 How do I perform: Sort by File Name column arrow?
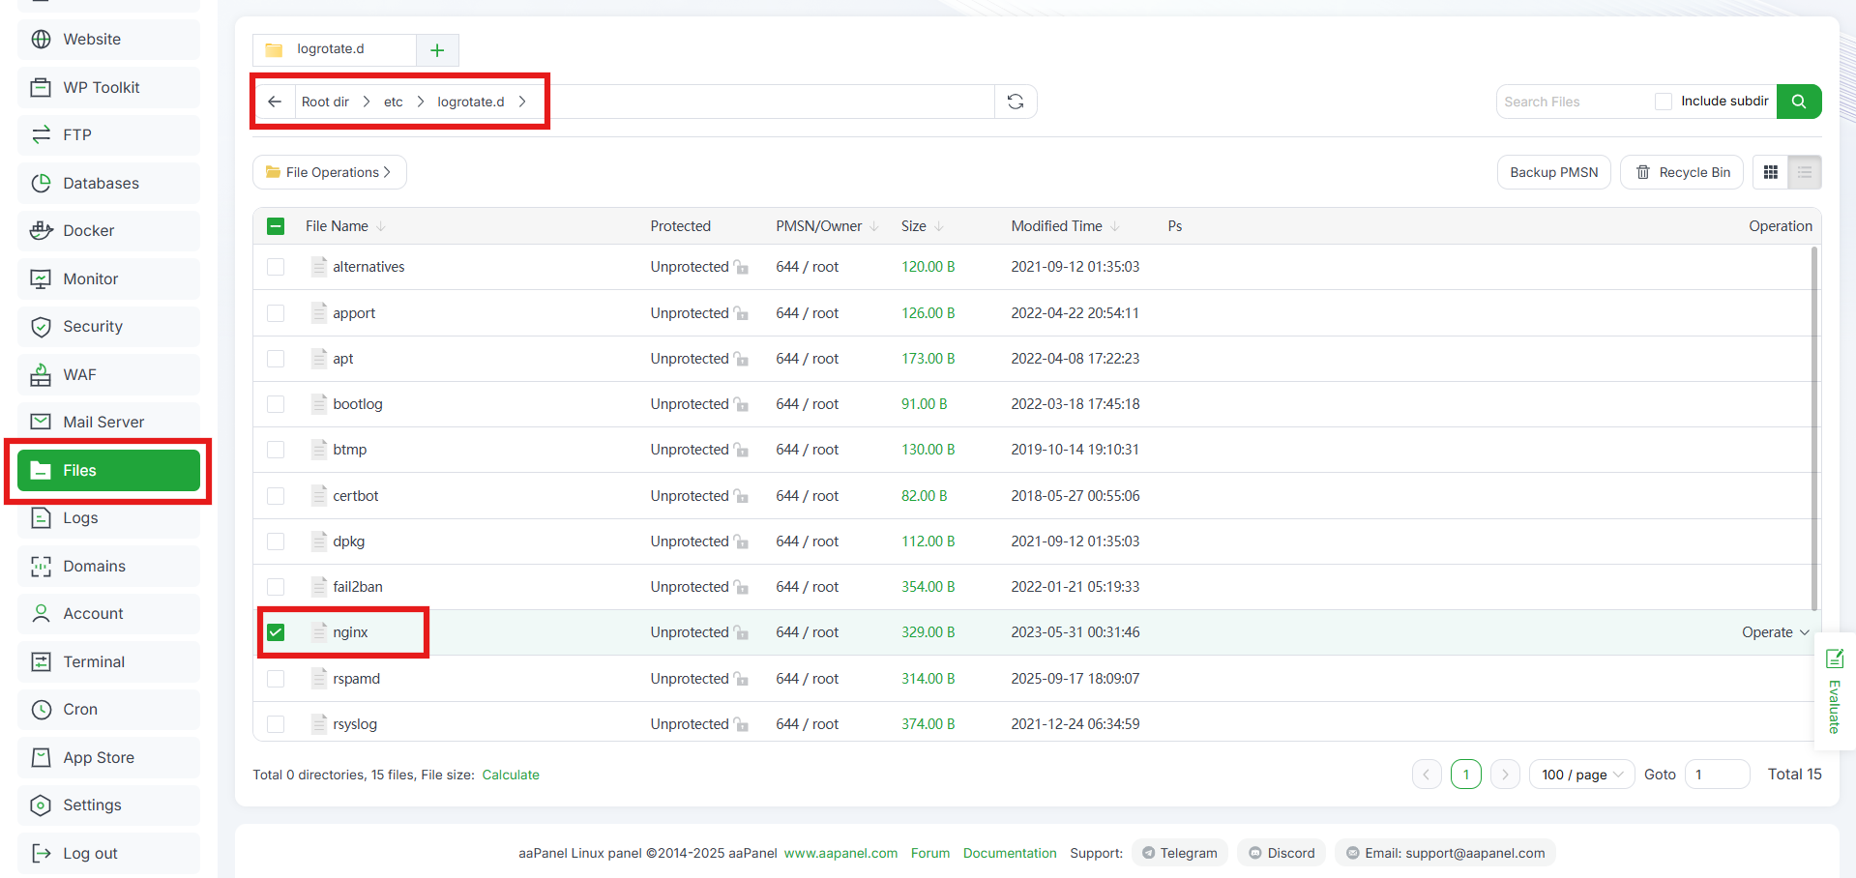pyautogui.click(x=381, y=226)
